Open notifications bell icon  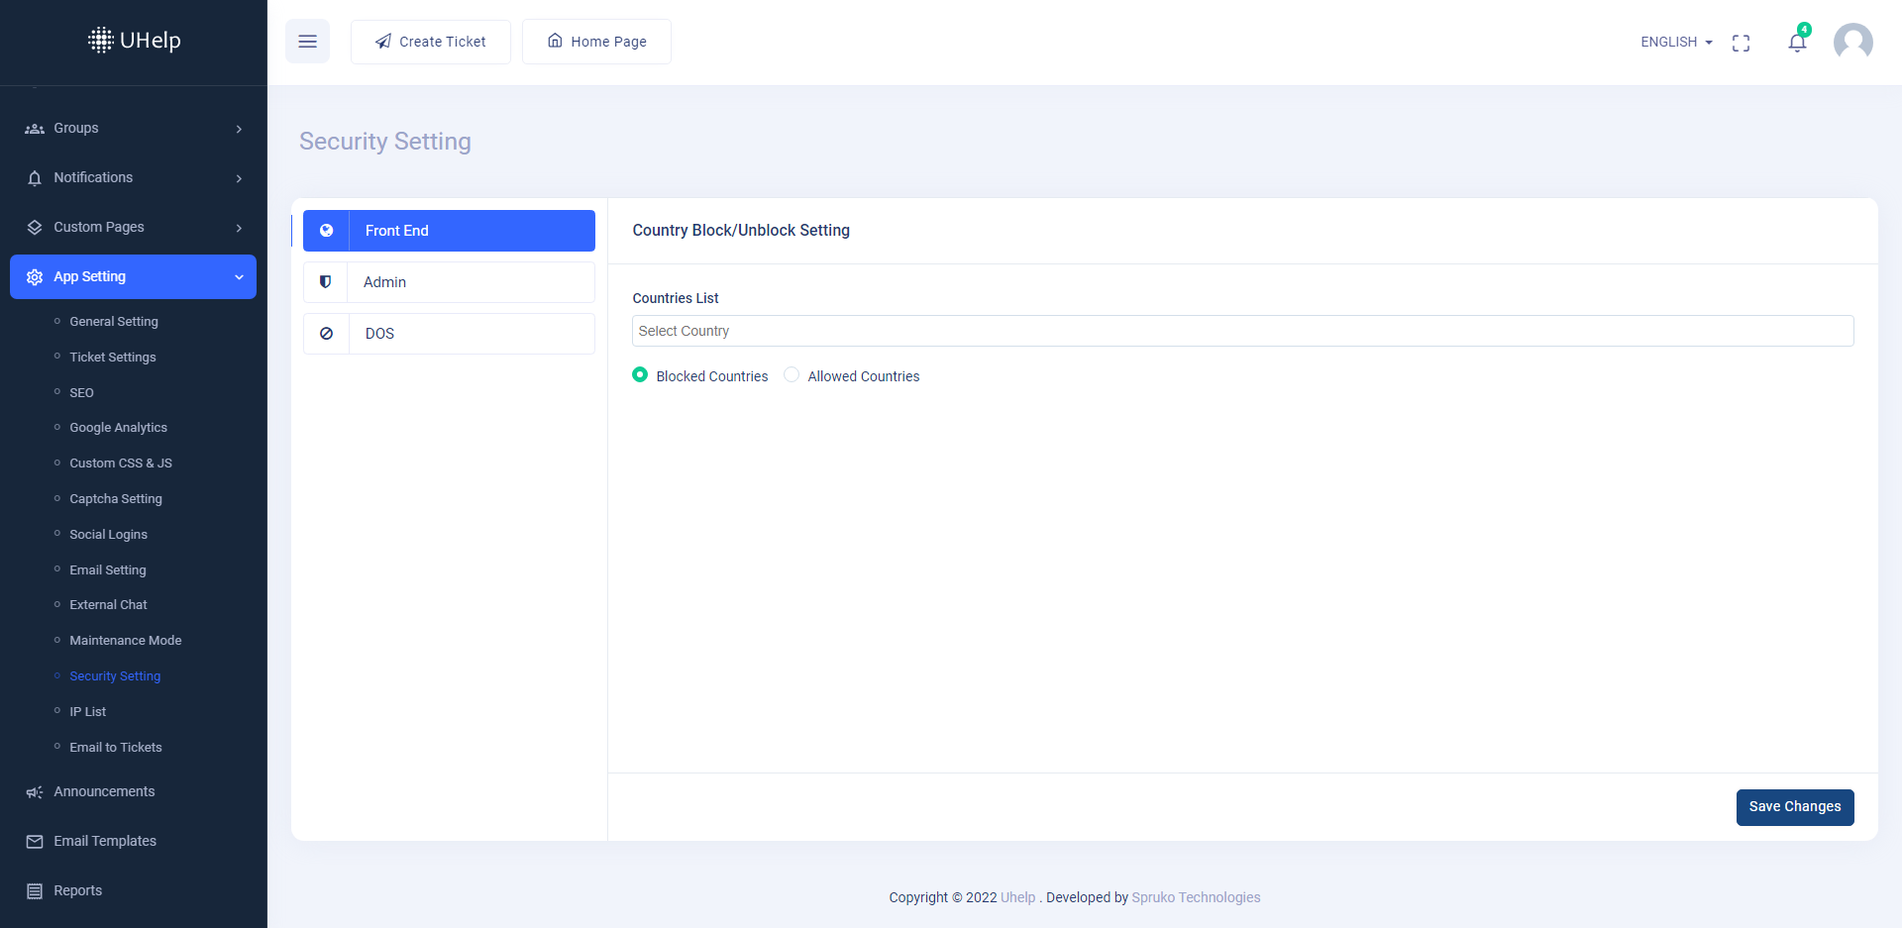(1796, 43)
